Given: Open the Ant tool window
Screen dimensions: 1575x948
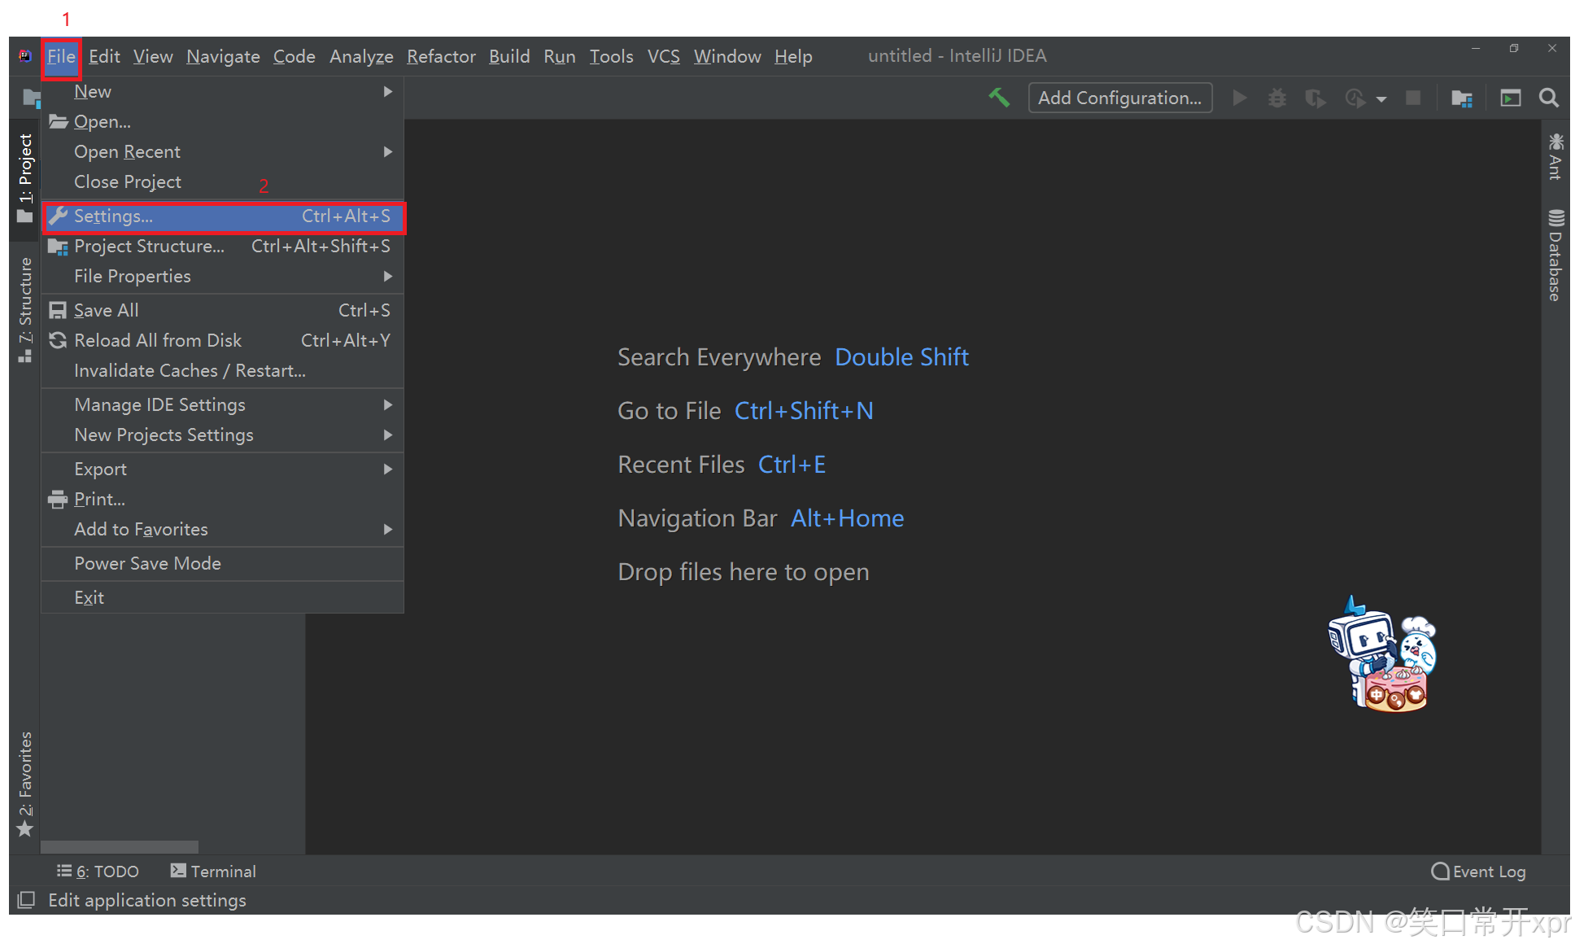Looking at the screenshot, I should [x=1555, y=156].
